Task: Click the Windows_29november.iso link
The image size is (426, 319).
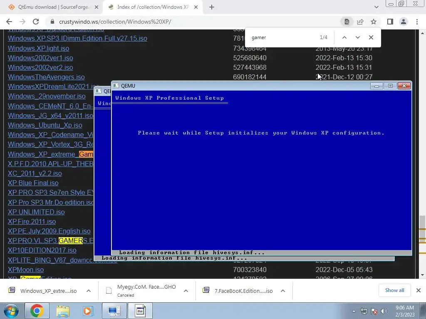Action: [47, 96]
